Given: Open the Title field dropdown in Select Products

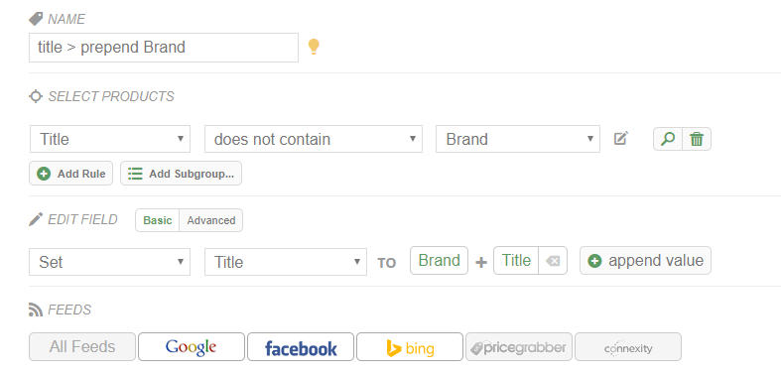Looking at the screenshot, I should pyautogui.click(x=110, y=139).
